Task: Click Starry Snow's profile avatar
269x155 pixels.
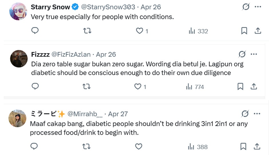Action: pos(19,12)
